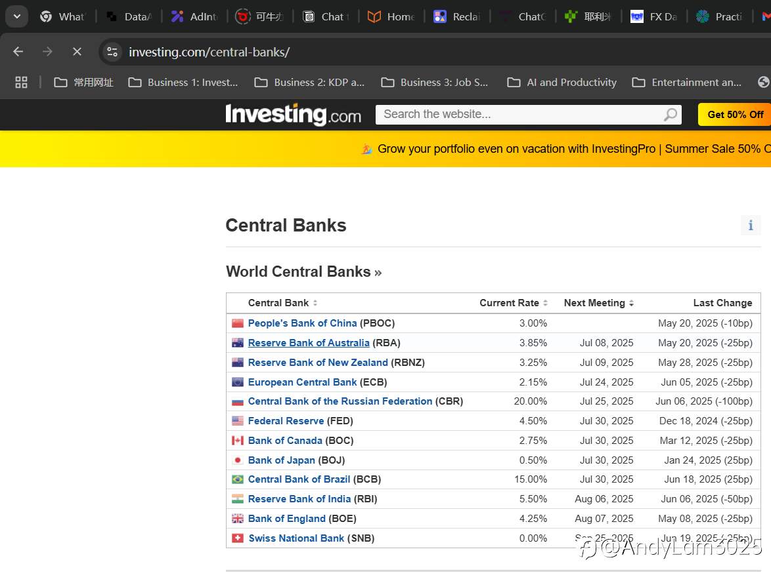Switch to the Practi tab
The width and height of the screenshot is (771, 581).
[720, 16]
